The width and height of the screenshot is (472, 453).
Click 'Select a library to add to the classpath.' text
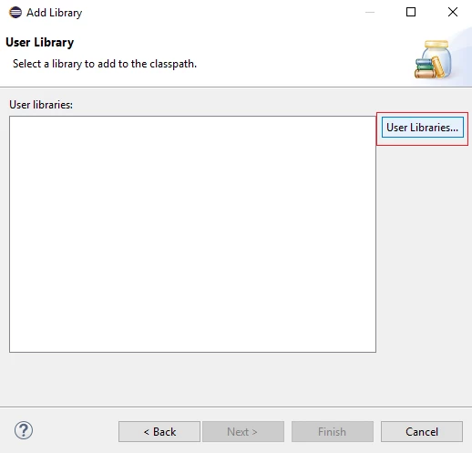pyautogui.click(x=105, y=64)
